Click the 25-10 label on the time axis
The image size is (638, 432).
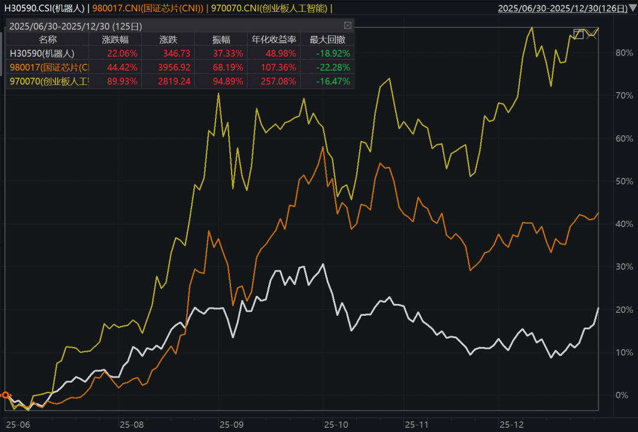[337, 424]
